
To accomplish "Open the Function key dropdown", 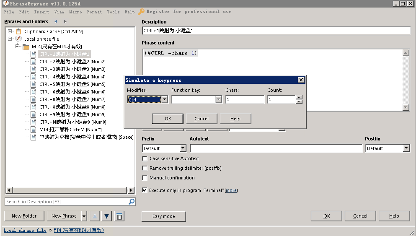I will pyautogui.click(x=218, y=99).
